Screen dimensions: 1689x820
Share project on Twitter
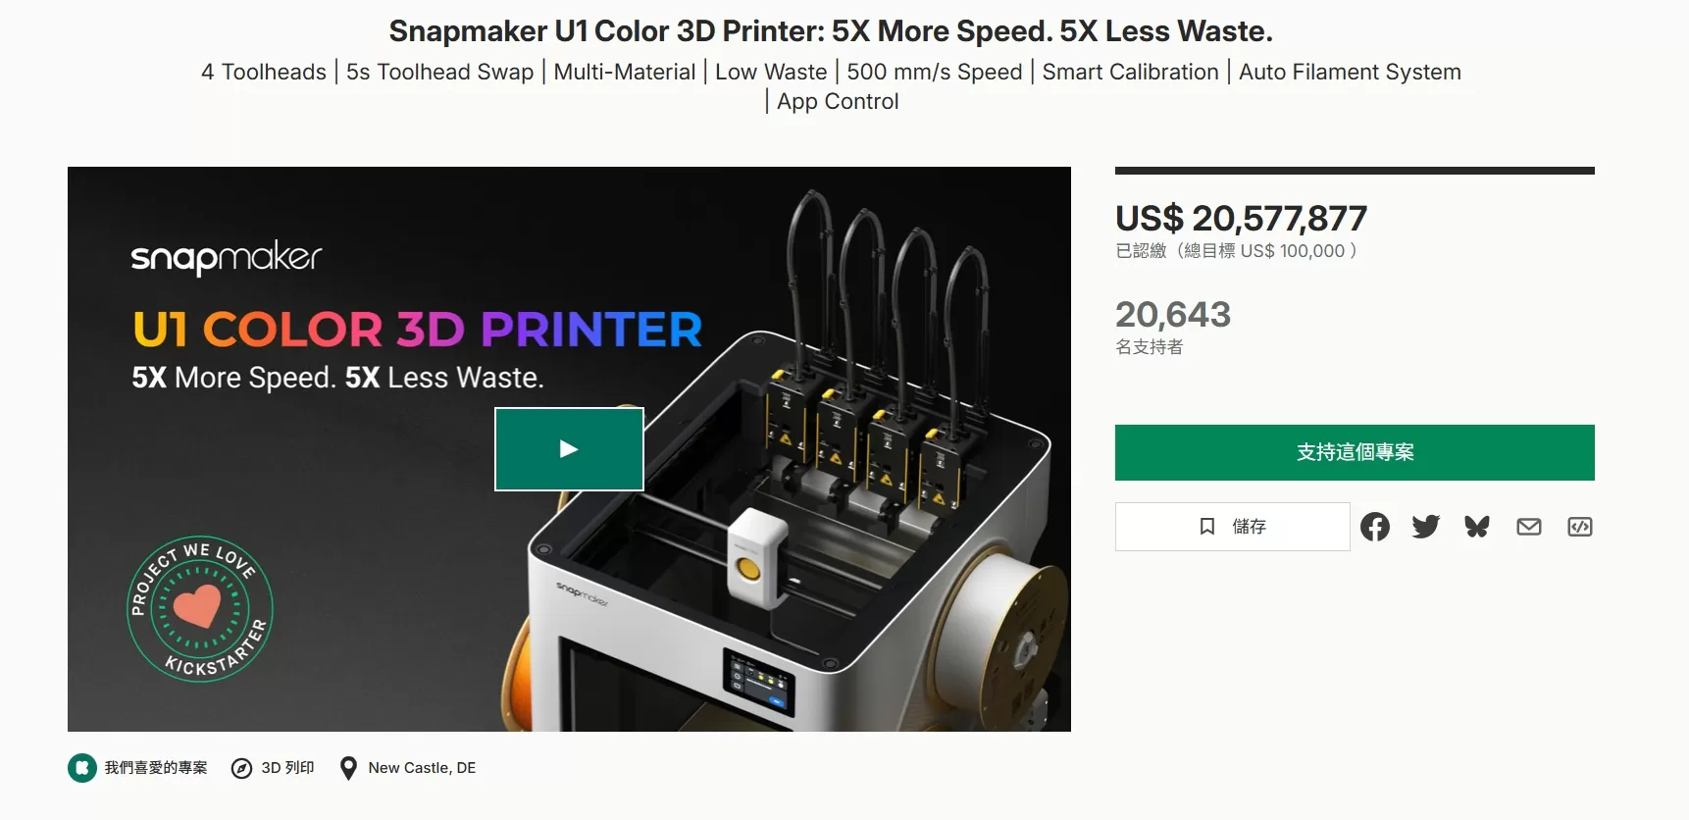(x=1426, y=527)
